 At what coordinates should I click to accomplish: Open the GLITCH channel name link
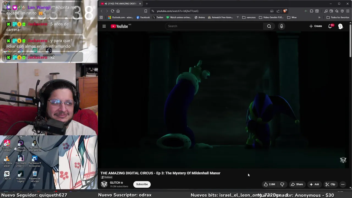115,183
